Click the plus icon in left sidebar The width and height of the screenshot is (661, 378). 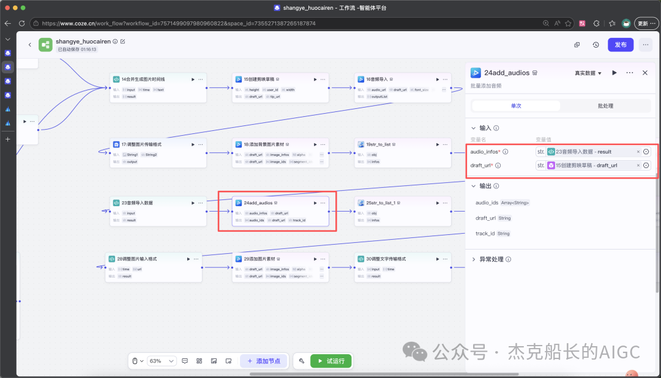[7, 139]
